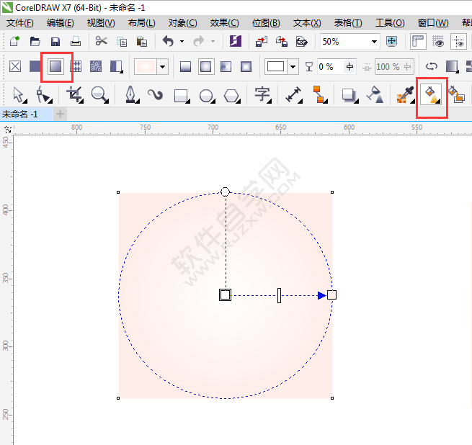The image size is (472, 445).
Task: Click the Redo arrow icon
Action: pos(199,41)
